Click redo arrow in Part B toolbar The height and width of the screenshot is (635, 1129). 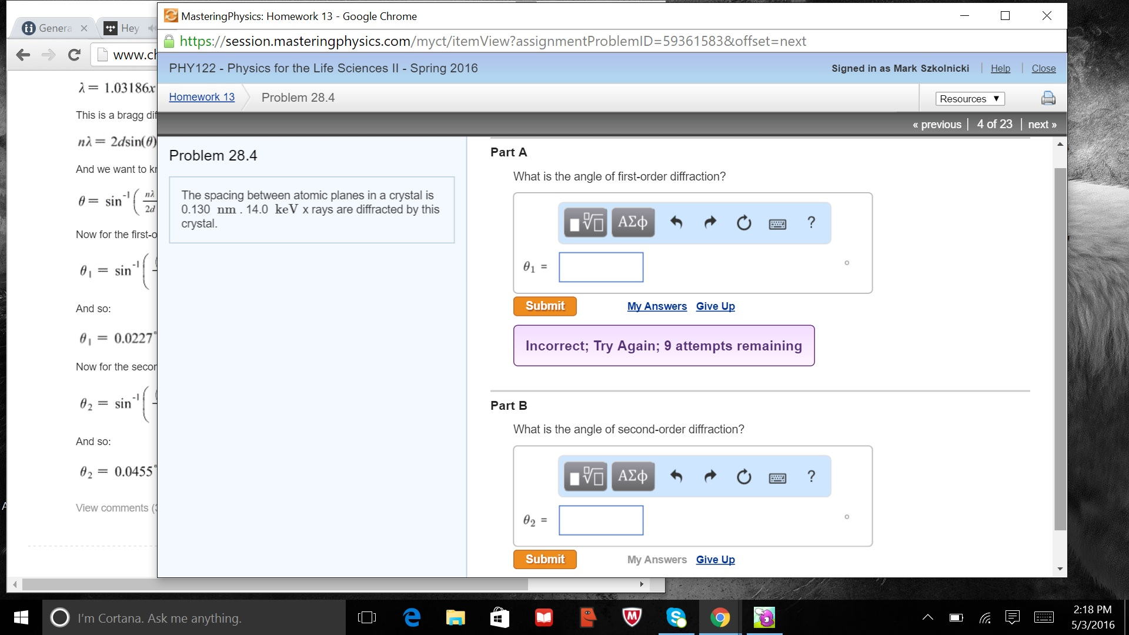coord(710,476)
